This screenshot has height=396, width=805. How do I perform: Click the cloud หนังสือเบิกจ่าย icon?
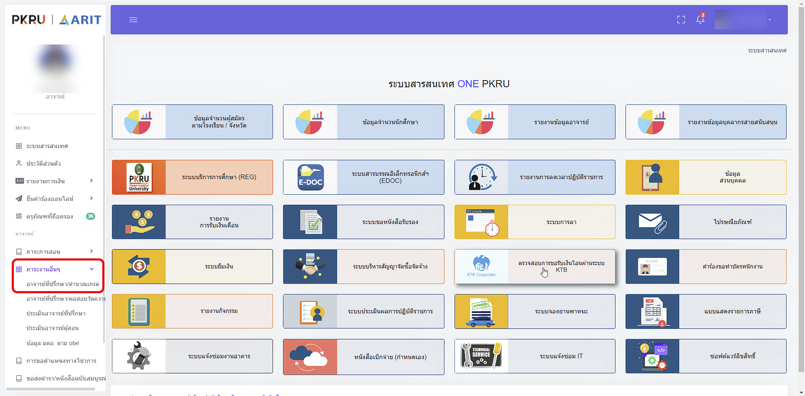pos(310,357)
